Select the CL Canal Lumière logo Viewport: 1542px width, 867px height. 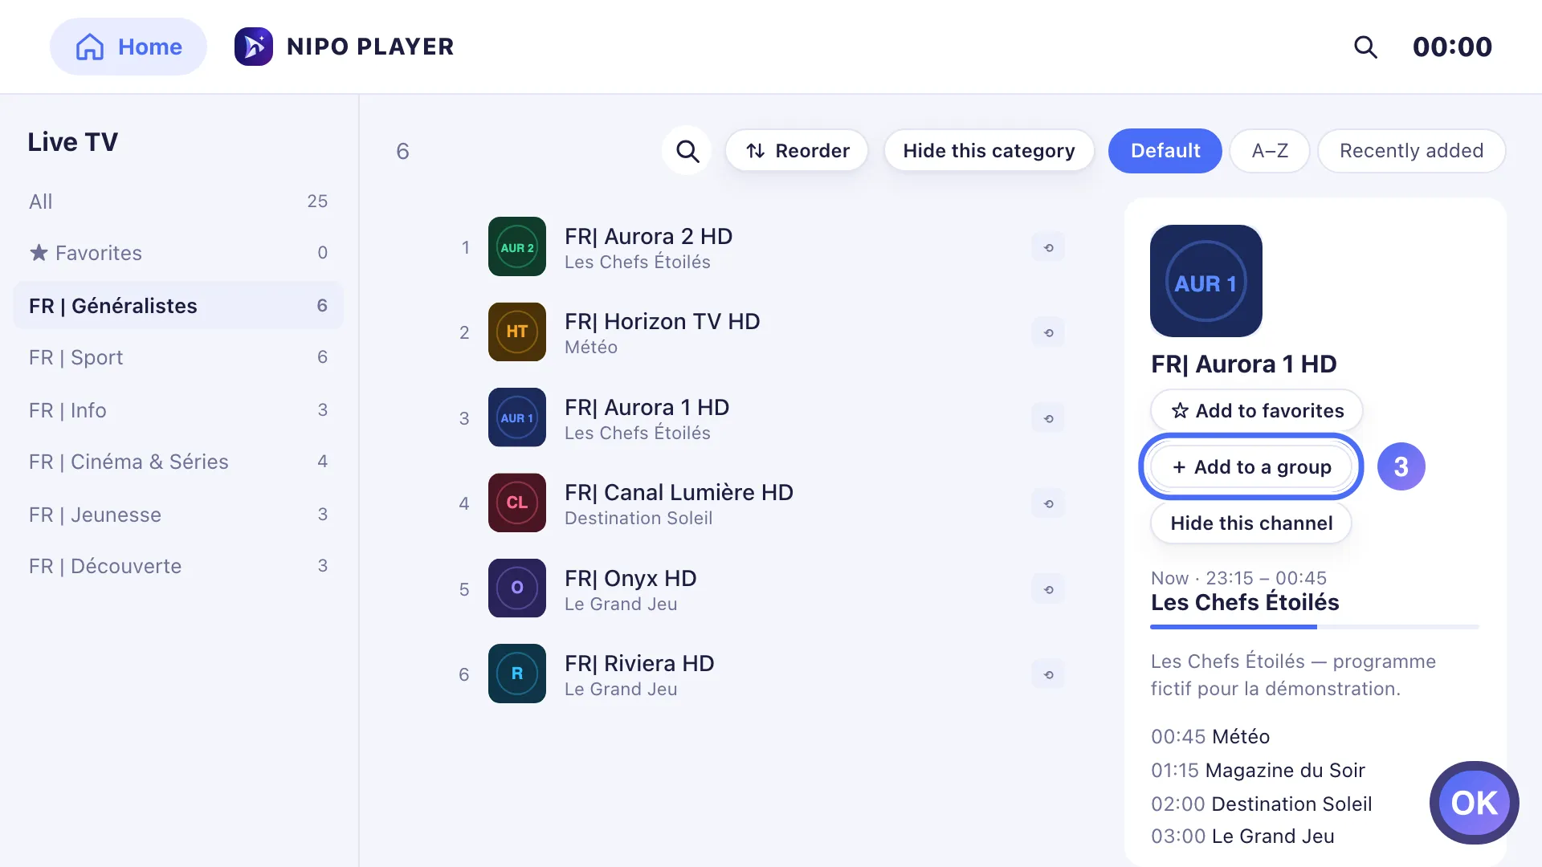tap(517, 503)
